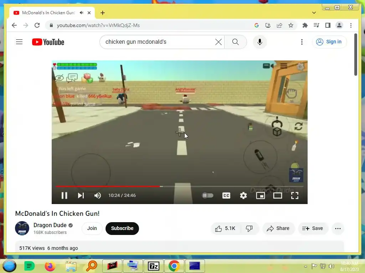Go forward in browser

click(26, 25)
